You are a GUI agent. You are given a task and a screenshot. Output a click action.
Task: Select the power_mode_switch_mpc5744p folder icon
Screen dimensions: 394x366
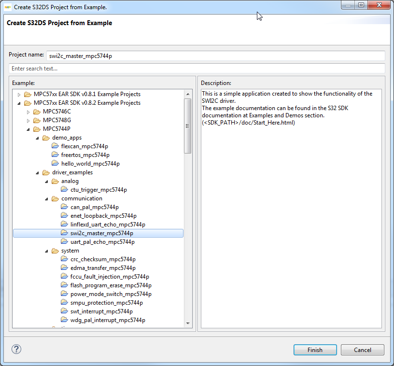pyautogui.click(x=64, y=294)
